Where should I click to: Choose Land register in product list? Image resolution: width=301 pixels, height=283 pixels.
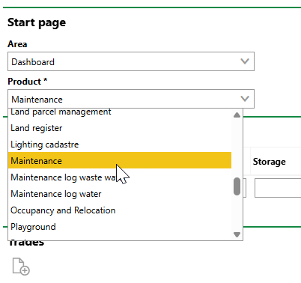(120, 128)
